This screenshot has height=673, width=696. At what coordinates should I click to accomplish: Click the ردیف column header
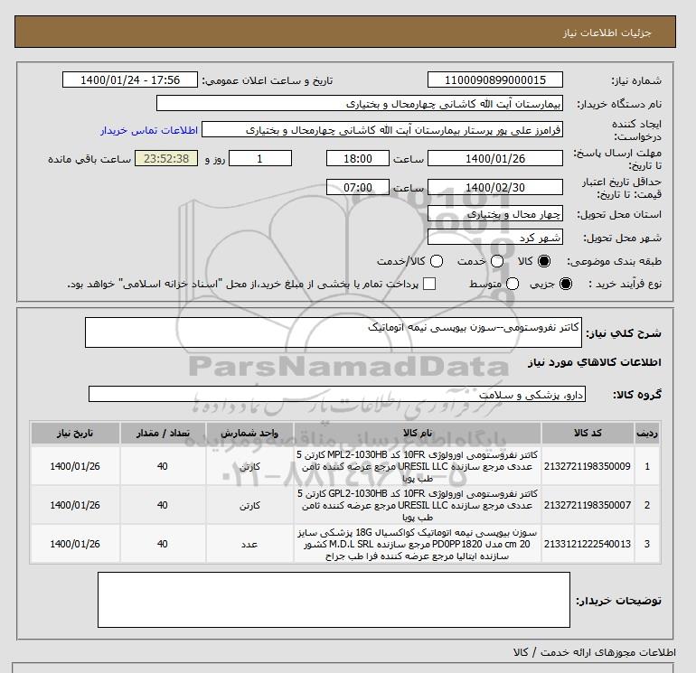[x=647, y=433]
